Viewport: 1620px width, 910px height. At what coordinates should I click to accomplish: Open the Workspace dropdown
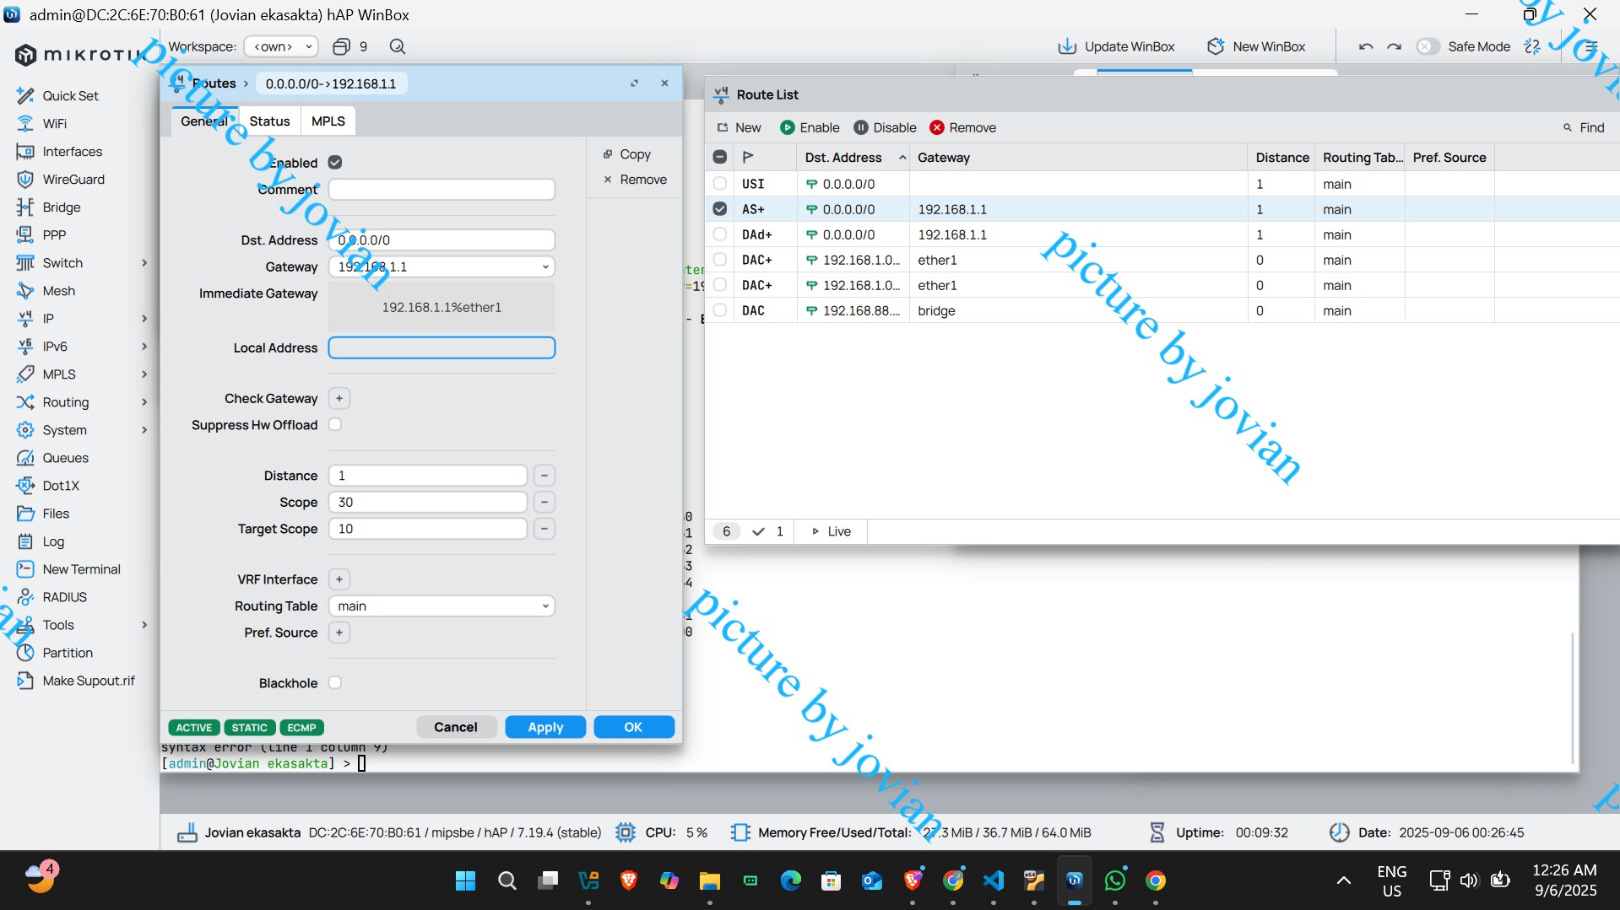click(281, 46)
